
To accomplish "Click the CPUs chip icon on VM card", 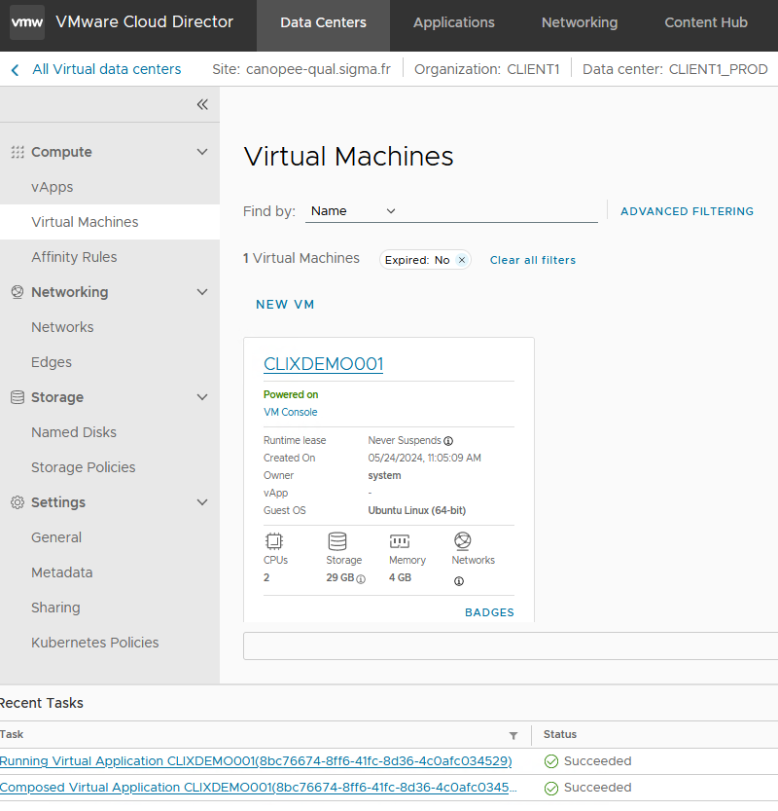I will [x=273, y=541].
